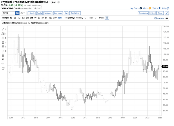
Task: Select the 5Y range
Action: [46, 18]
